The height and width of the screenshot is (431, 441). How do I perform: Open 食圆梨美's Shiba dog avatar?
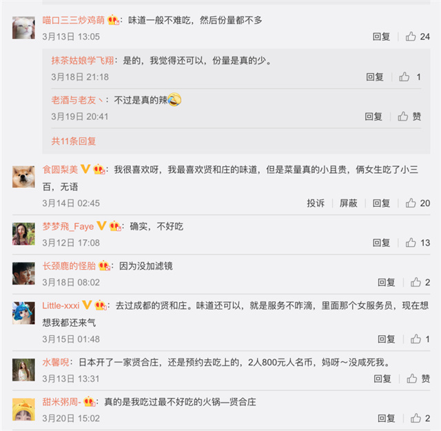coord(23,177)
